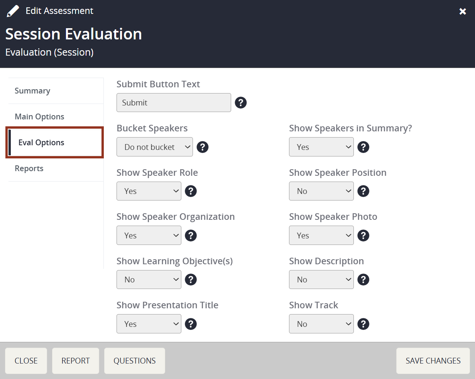The image size is (475, 379).
Task: Expand Show Learning Objective(s) dropdown
Action: point(149,280)
